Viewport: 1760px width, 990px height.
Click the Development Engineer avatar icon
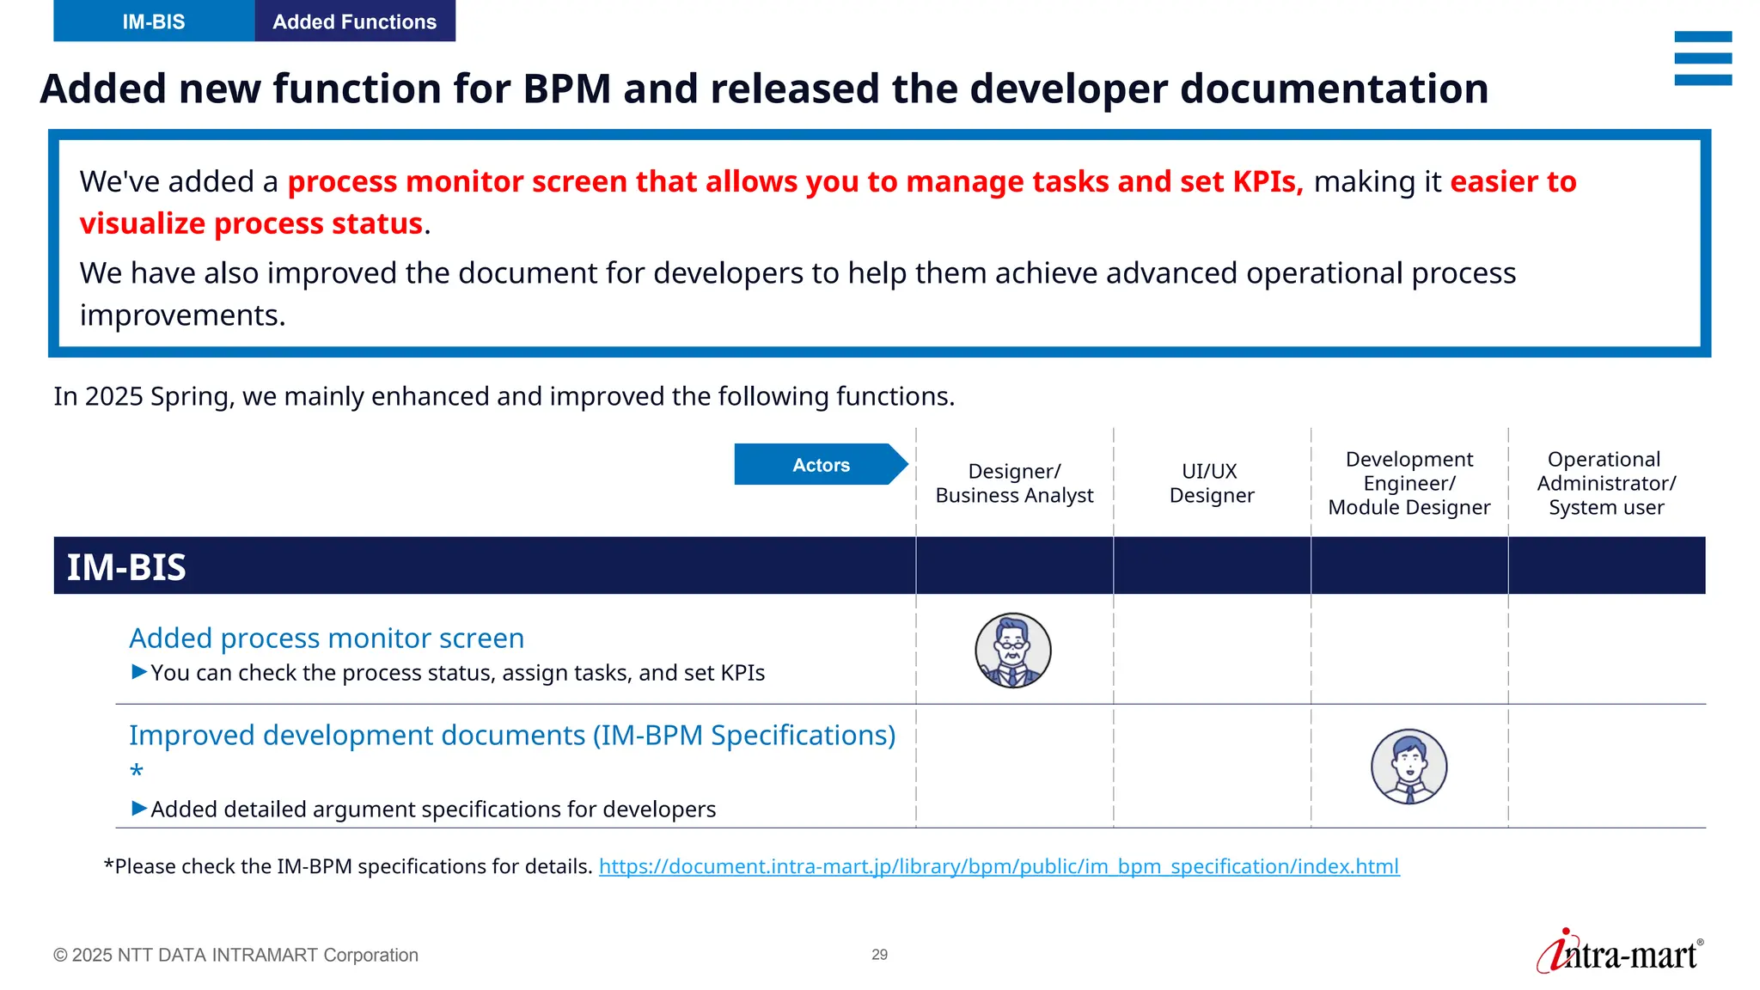point(1409,767)
